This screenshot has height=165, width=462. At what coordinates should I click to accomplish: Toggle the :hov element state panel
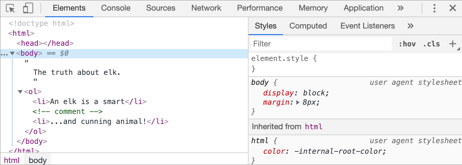point(407,44)
